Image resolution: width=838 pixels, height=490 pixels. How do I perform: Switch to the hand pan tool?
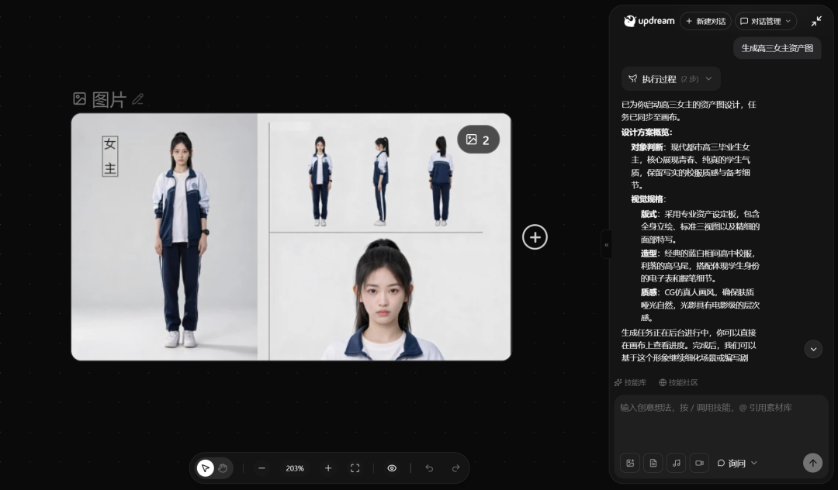(223, 468)
